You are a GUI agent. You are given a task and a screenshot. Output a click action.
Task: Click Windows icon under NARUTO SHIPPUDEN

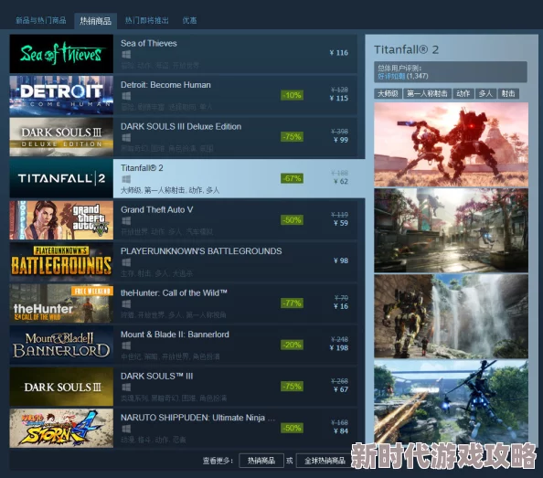point(126,429)
